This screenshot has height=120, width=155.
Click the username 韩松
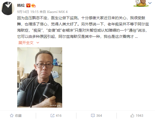point(21,5)
